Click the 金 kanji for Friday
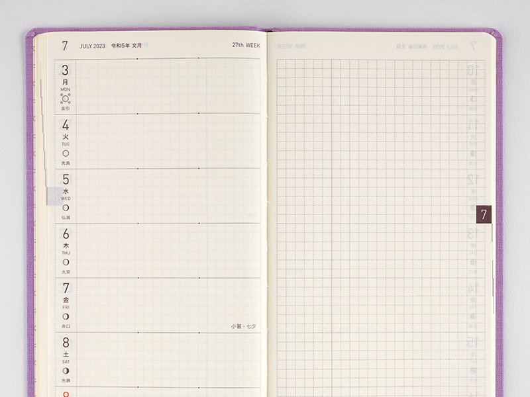Image resolution: width=530 pixels, height=397 pixels. [x=66, y=300]
